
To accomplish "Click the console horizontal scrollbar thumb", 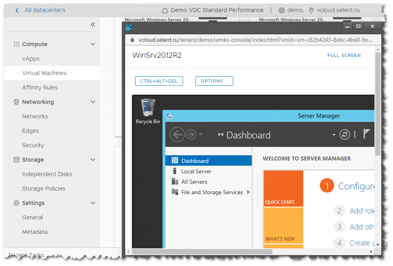I will (x=202, y=252).
